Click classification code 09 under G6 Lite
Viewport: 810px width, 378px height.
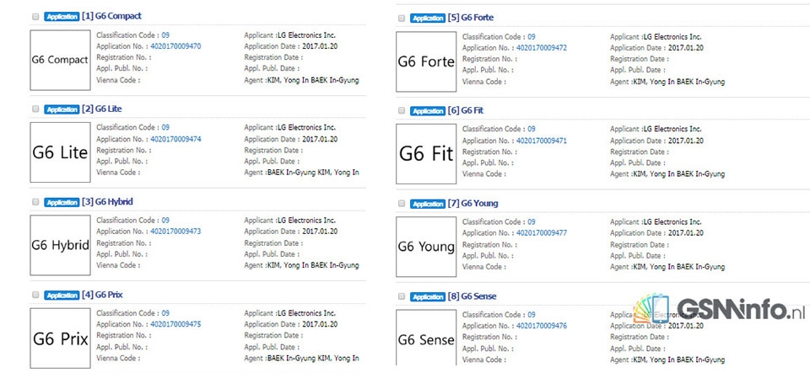pyautogui.click(x=165, y=127)
